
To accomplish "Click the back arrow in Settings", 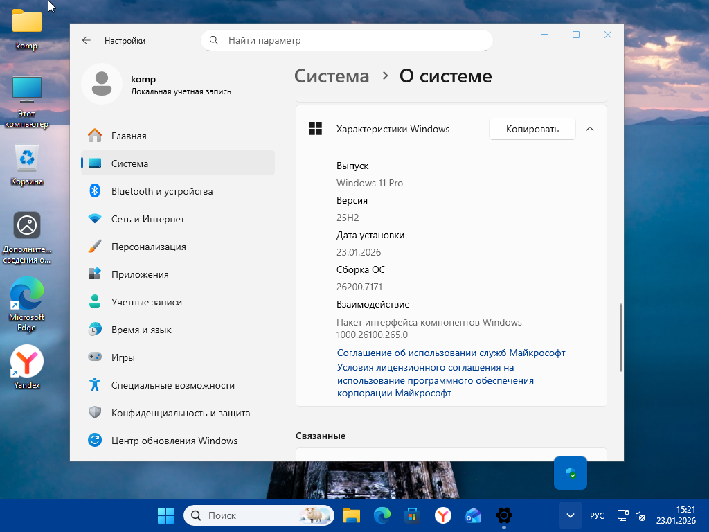I will tap(87, 41).
